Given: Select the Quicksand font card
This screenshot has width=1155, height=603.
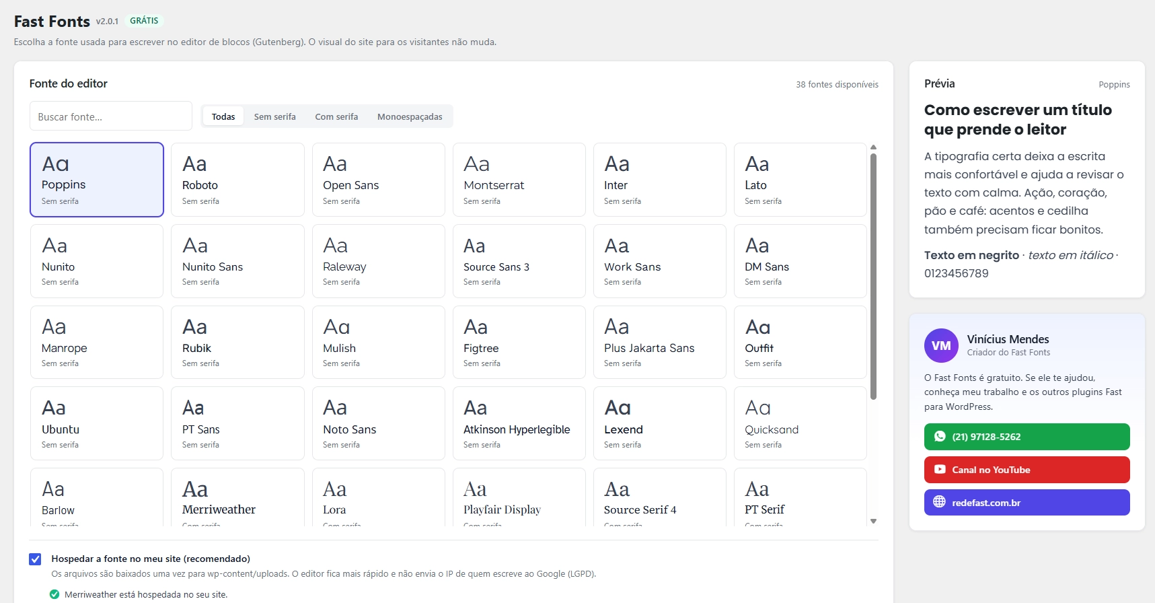Looking at the screenshot, I should [800, 423].
